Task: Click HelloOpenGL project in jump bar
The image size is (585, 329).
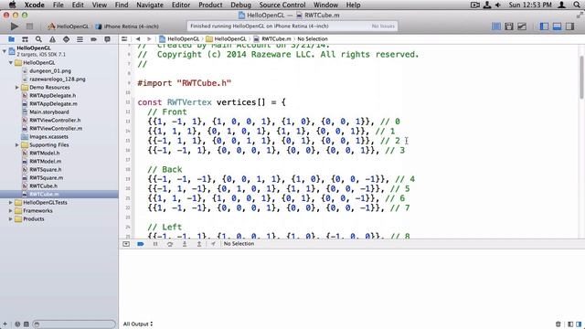Action: (179, 38)
